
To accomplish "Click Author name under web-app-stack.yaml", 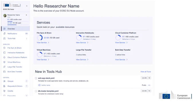I will [46, 85].
